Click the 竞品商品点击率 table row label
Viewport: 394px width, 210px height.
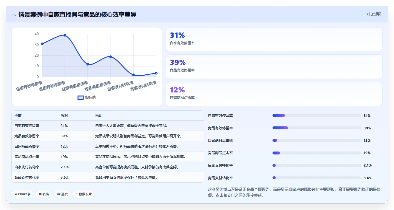pyautogui.click(x=27, y=157)
